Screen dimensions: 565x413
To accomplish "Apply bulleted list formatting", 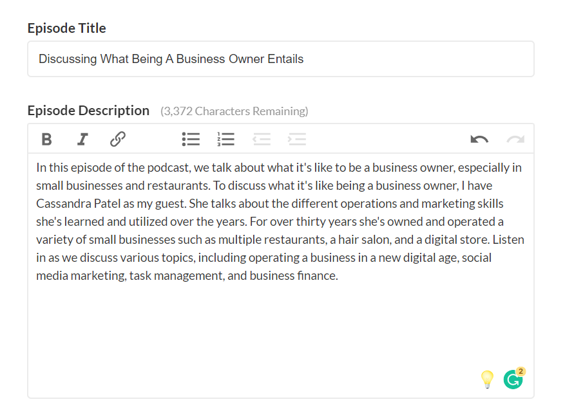I will click(191, 139).
